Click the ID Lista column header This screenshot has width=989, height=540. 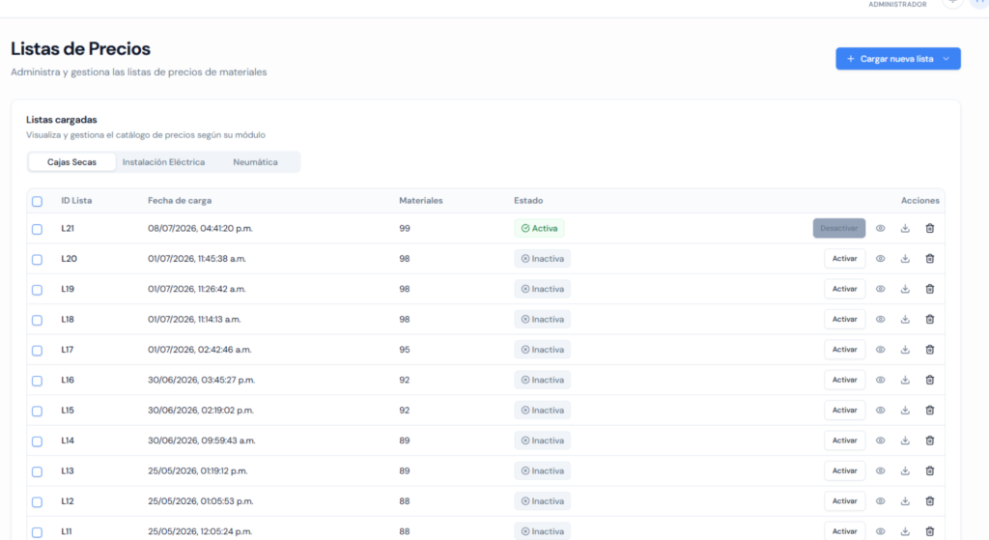76,201
